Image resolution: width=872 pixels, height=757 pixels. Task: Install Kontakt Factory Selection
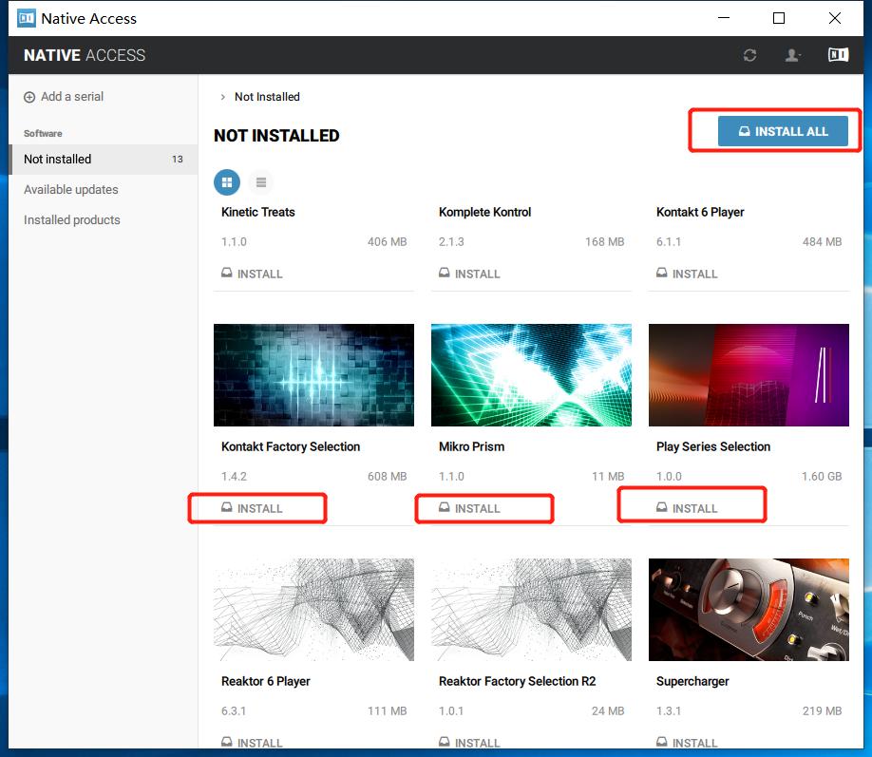click(252, 508)
